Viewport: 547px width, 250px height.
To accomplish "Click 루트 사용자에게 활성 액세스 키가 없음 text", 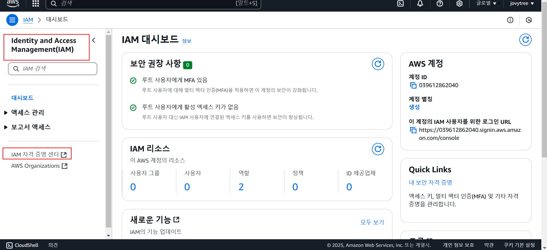I will (x=190, y=107).
